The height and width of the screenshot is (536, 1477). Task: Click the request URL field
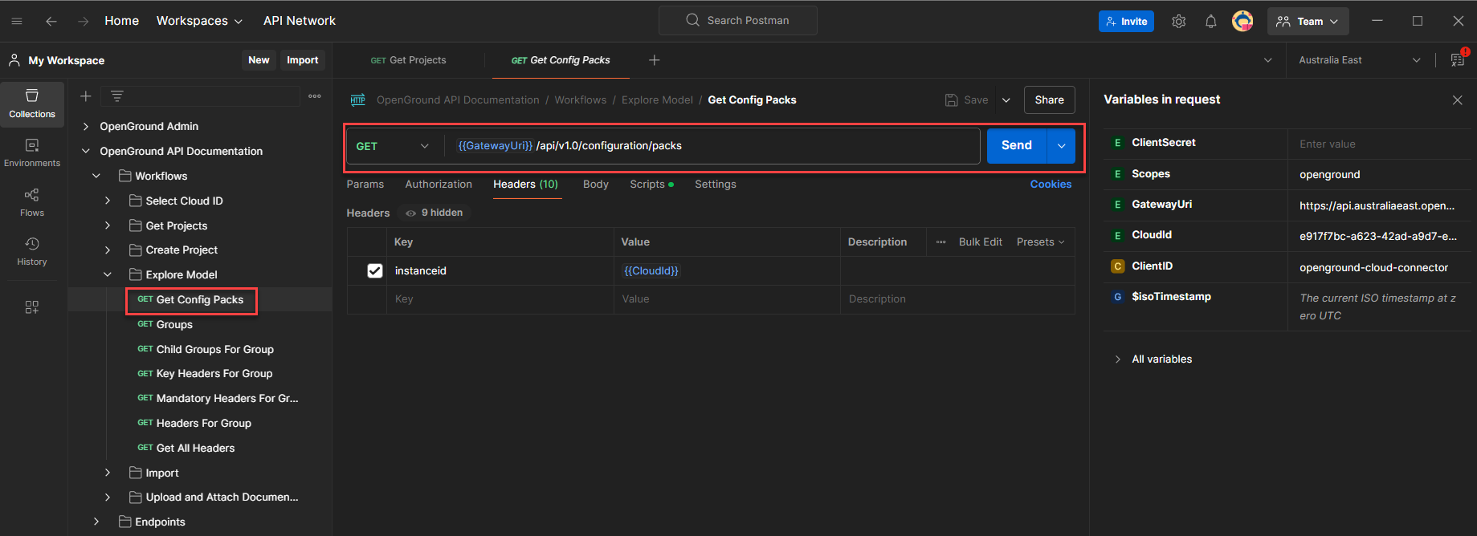[714, 146]
